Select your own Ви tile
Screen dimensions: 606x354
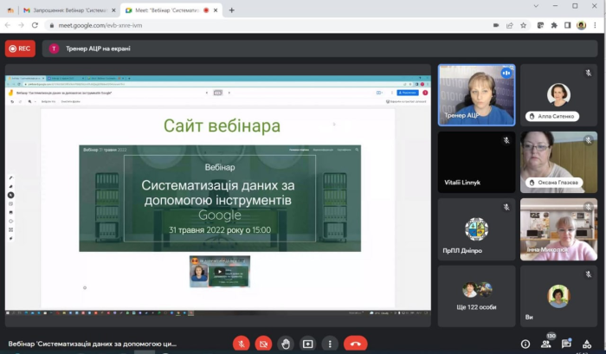point(559,296)
